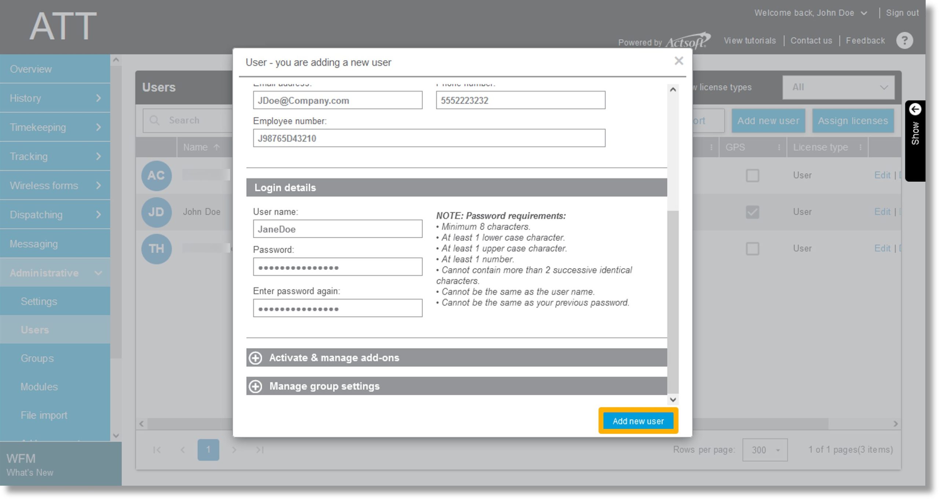Select Users in sidebar
The height and width of the screenshot is (499, 939).
(x=55, y=330)
